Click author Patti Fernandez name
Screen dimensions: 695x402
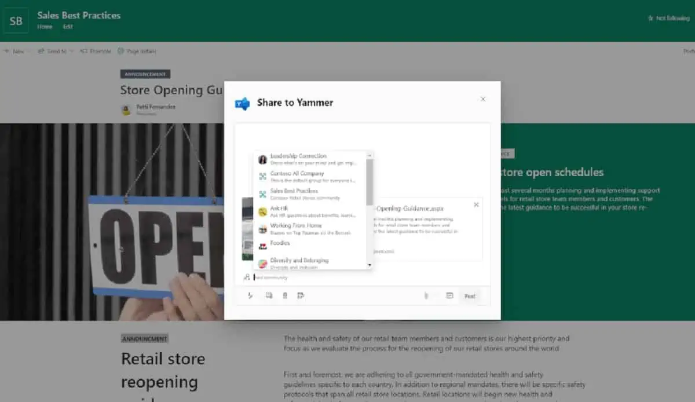(156, 107)
